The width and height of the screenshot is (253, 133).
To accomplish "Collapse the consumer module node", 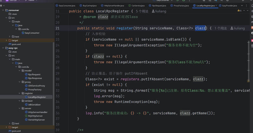I will (3, 10).
